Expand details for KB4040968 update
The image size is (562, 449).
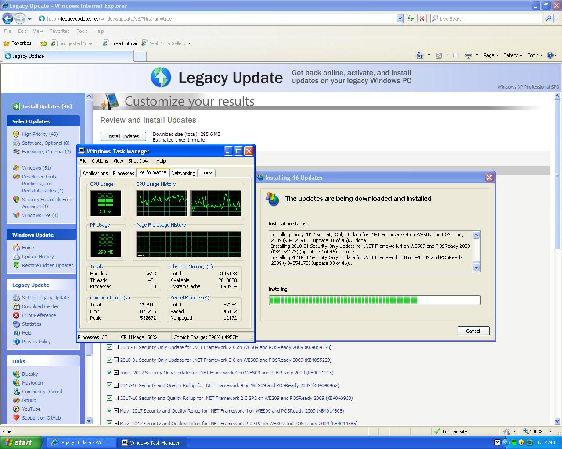[116, 398]
